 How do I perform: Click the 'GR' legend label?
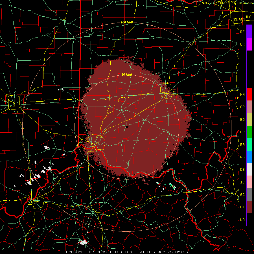click(x=242, y=107)
